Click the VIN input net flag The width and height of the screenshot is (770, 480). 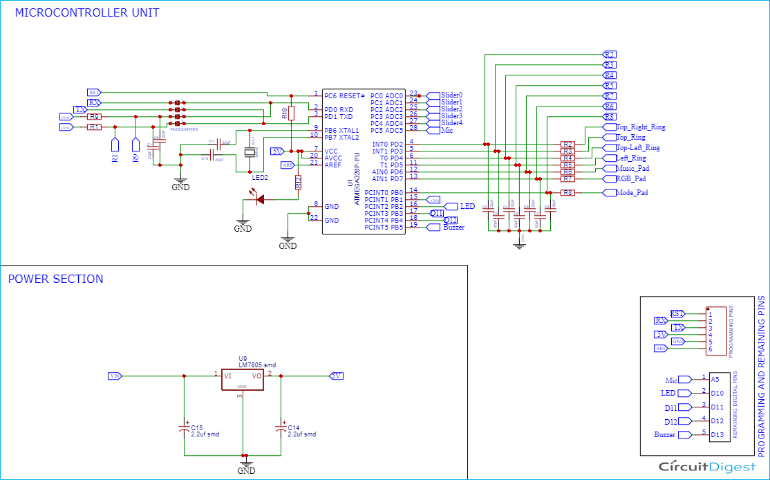(x=115, y=376)
